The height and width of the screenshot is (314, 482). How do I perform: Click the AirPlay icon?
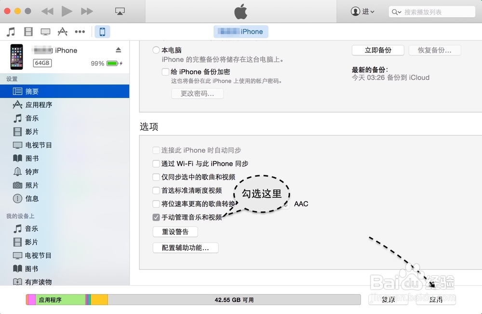(120, 12)
